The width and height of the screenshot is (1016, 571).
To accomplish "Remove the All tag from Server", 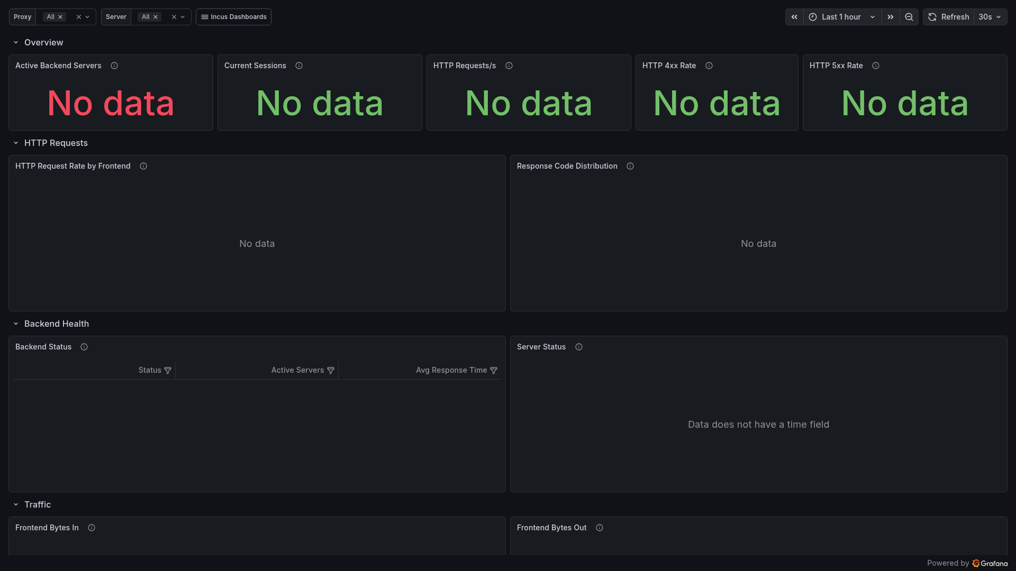I will tap(156, 17).
